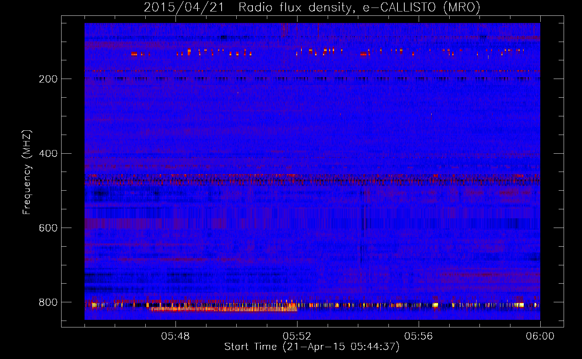Image resolution: width=582 pixels, height=359 pixels.
Task: Click the 05:56 time tick label
Action: (419, 336)
